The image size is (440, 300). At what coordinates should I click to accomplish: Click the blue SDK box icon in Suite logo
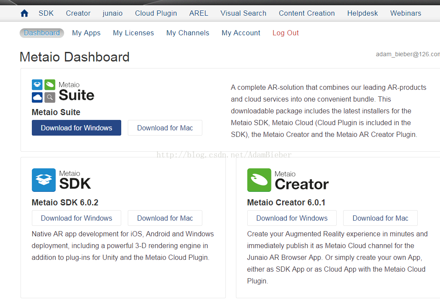click(x=37, y=85)
